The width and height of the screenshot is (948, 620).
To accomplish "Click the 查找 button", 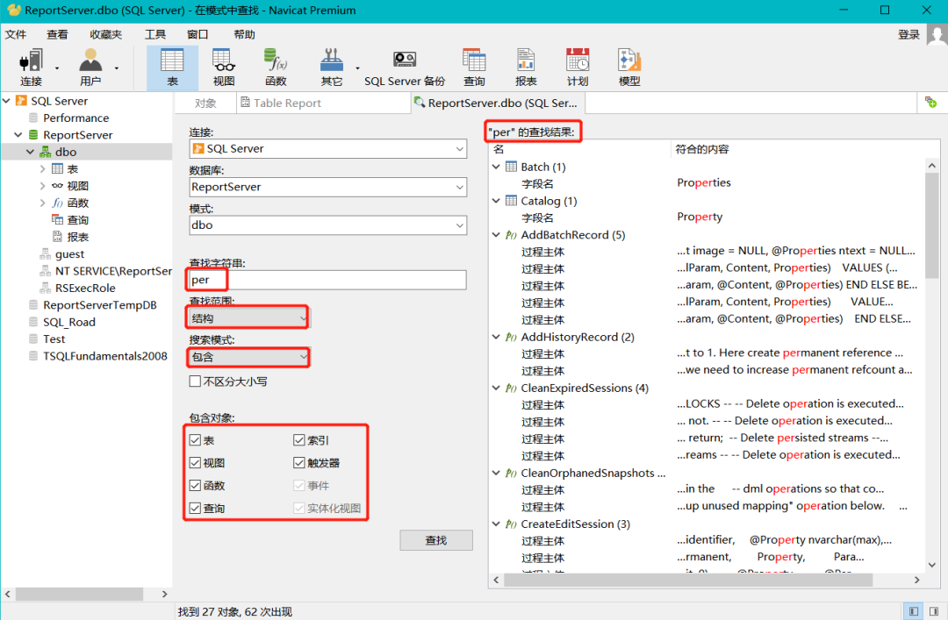I will [x=436, y=540].
